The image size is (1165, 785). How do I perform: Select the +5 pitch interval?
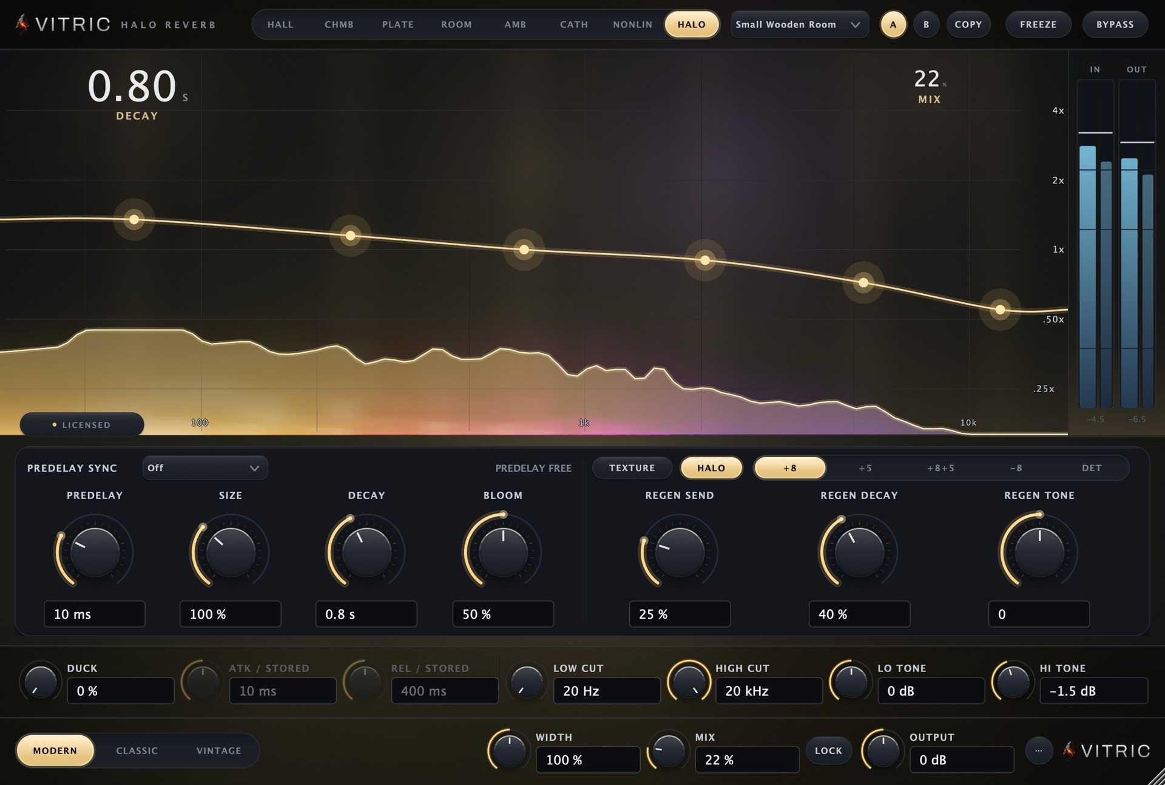click(865, 468)
